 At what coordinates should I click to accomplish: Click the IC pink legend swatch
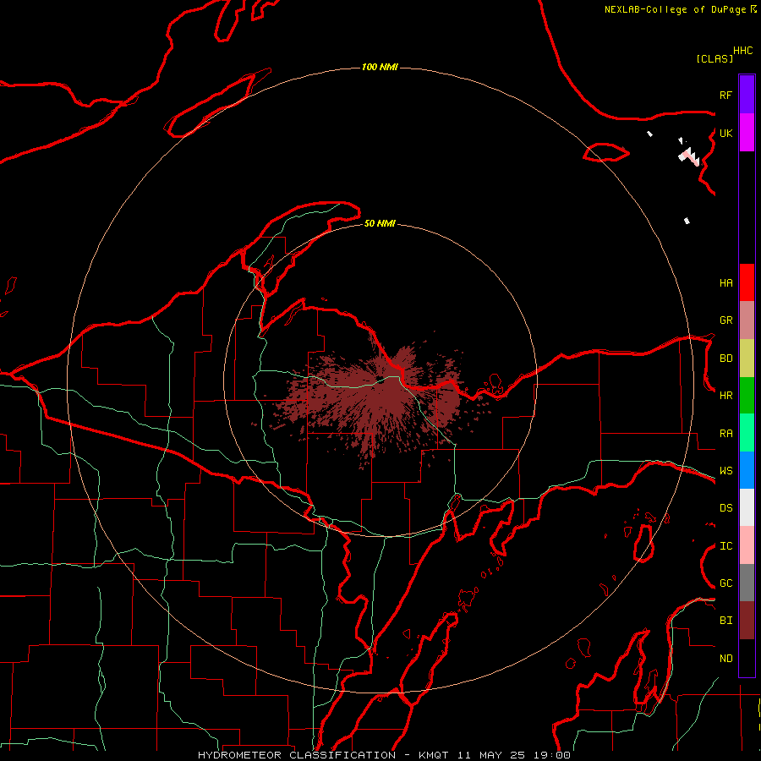(747, 545)
